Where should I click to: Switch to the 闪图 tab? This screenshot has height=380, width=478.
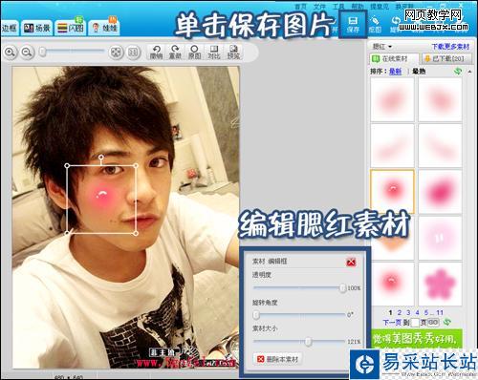(71, 28)
